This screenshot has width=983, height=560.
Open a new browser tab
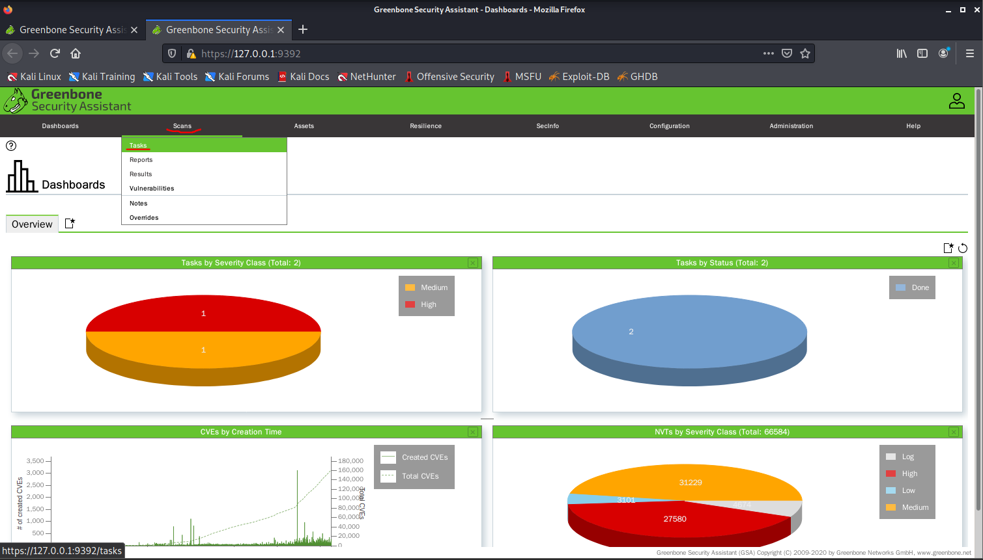click(x=303, y=29)
